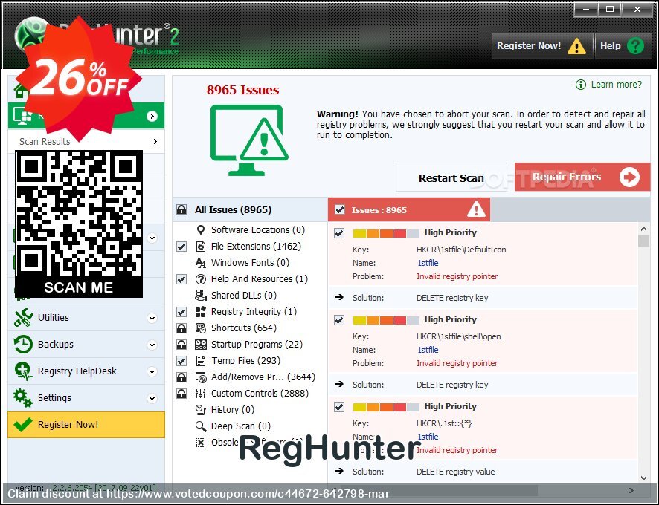Click the yellow warning triangle icon in header
This screenshot has width=659, height=505.
pyautogui.click(x=576, y=46)
